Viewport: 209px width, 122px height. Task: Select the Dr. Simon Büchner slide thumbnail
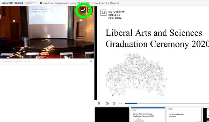click(x=184, y=115)
